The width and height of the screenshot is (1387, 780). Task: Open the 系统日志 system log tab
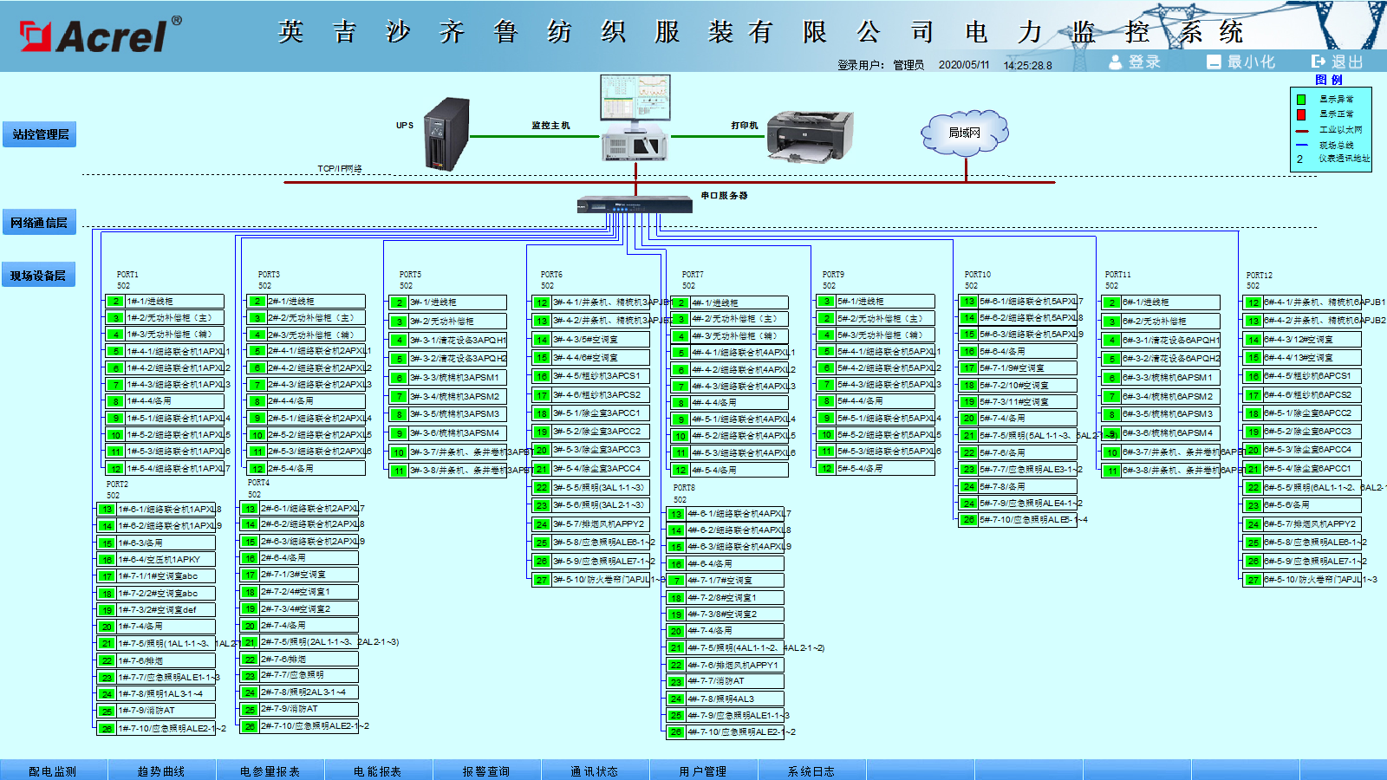[x=811, y=770]
